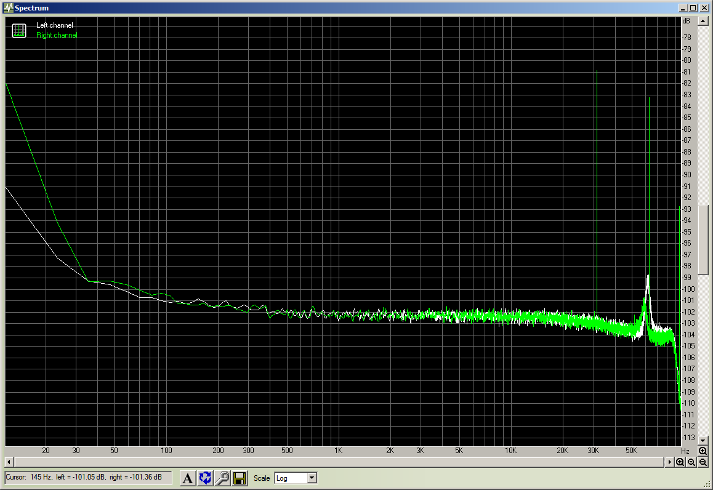The image size is (713, 490).
Task: Click the horizontal scrollbar track
Action: 339,462
